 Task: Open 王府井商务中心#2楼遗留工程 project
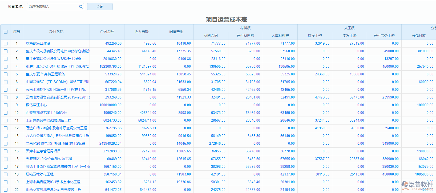[49, 120]
